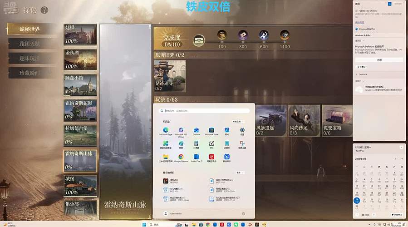Open NetEase Cloud Music red icon

[211, 158]
